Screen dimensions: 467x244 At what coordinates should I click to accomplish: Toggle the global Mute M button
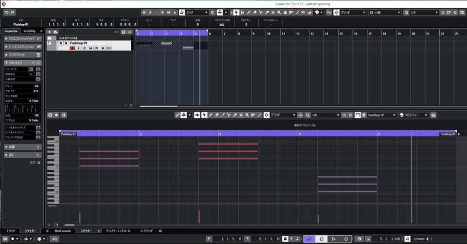pos(144,13)
